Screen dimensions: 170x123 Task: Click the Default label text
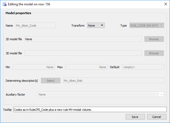coord(115,67)
